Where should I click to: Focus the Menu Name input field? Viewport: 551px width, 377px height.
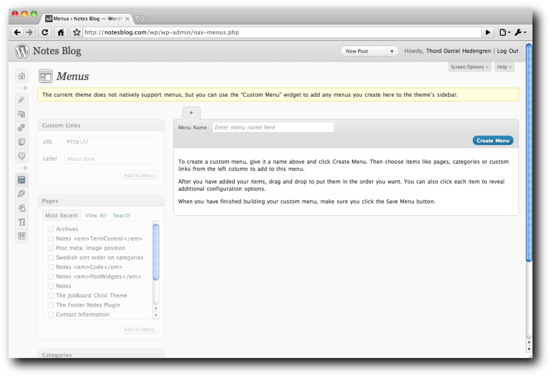coord(273,127)
